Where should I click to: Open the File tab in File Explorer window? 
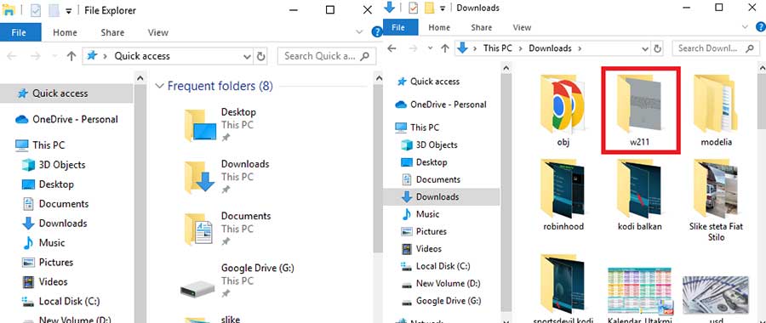tap(19, 32)
